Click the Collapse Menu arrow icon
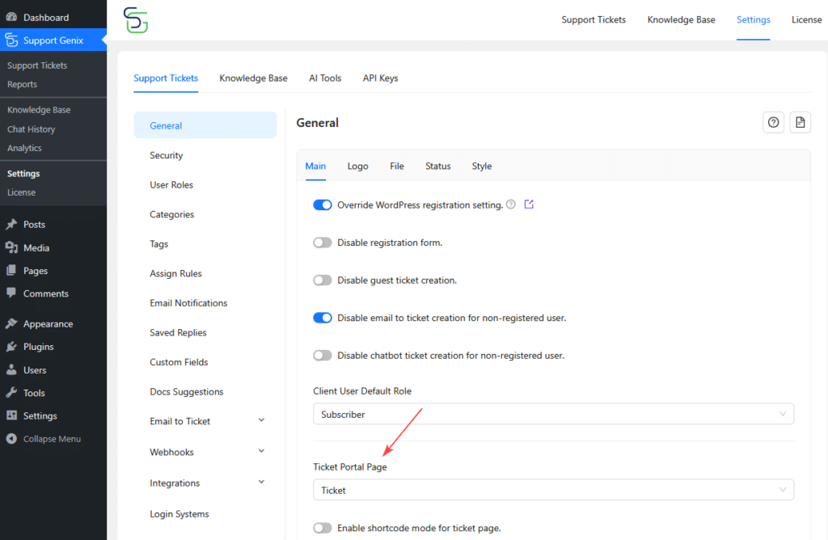Viewport: 828px width, 540px height. tap(11, 439)
